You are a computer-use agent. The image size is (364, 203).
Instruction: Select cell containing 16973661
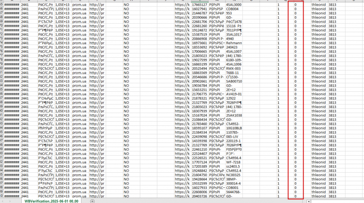click(200, 43)
